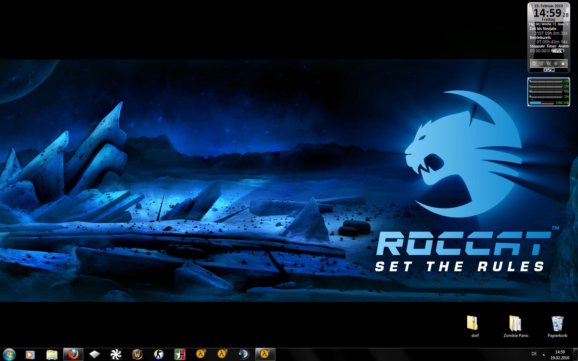Open TeamSpeak from the taskbar
This screenshot has height=361, width=578.
pyautogui.click(x=244, y=354)
